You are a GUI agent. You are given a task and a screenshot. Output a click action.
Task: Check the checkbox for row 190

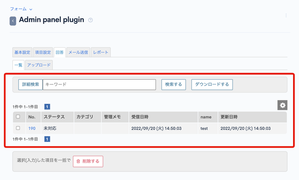pyautogui.click(x=18, y=128)
